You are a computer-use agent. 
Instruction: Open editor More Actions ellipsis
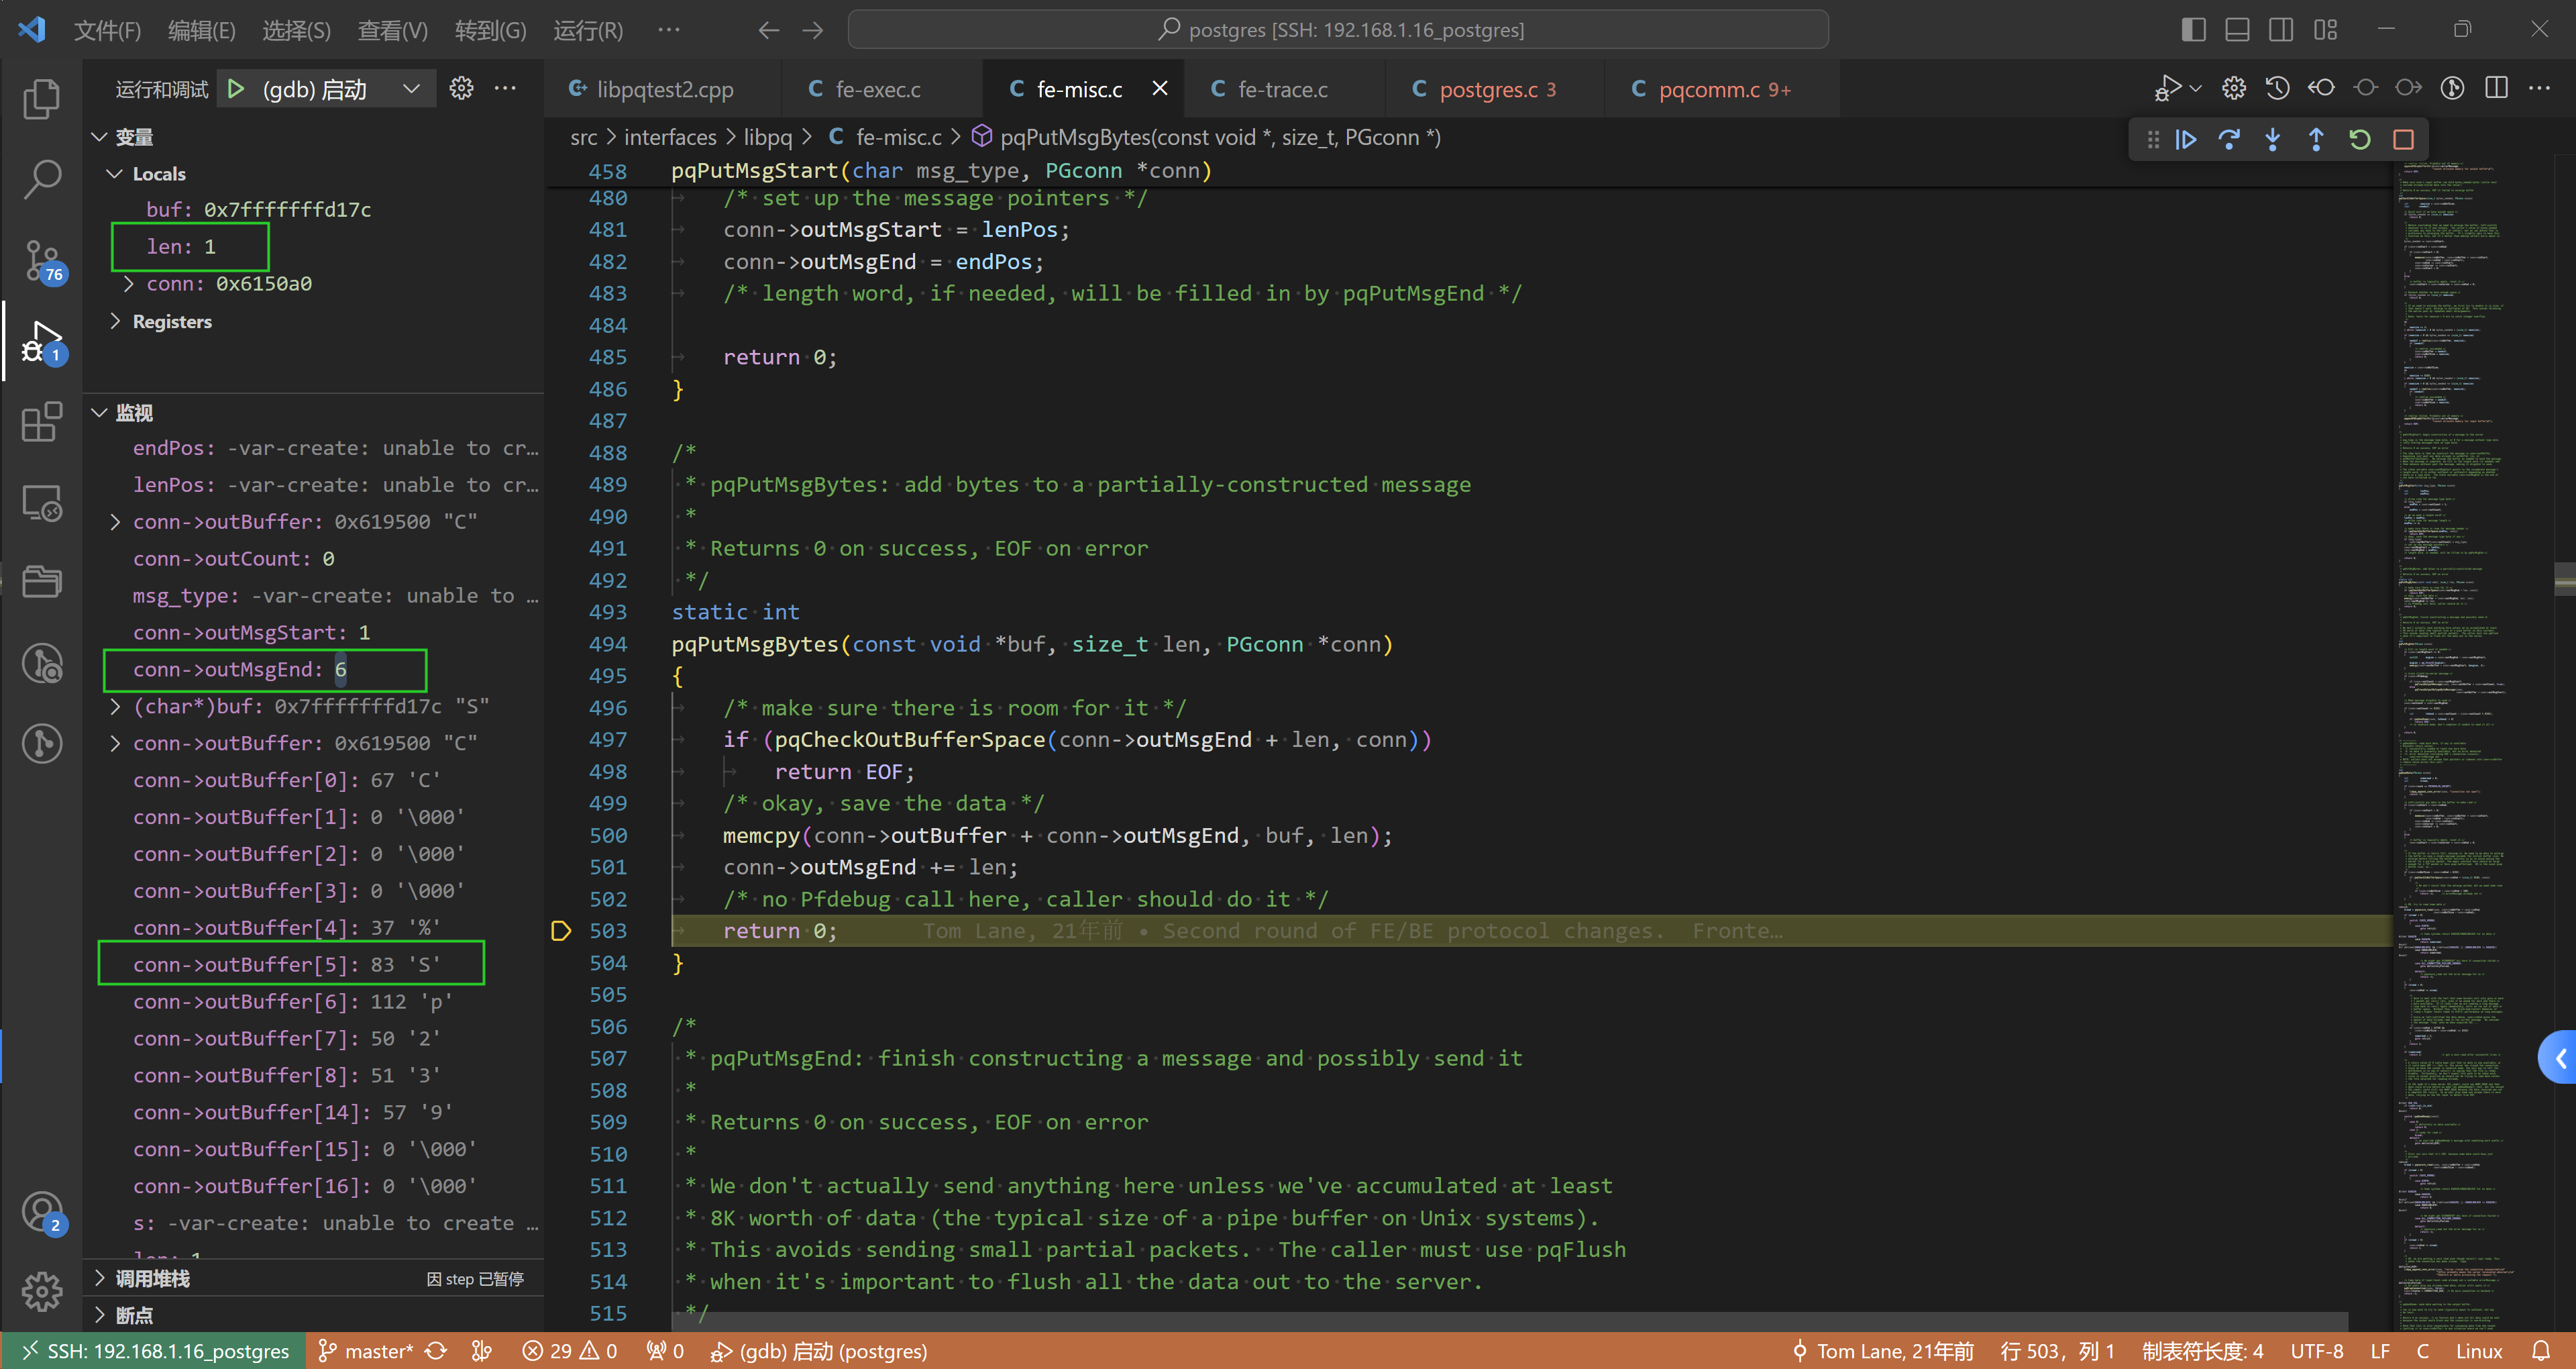[x=2539, y=88]
